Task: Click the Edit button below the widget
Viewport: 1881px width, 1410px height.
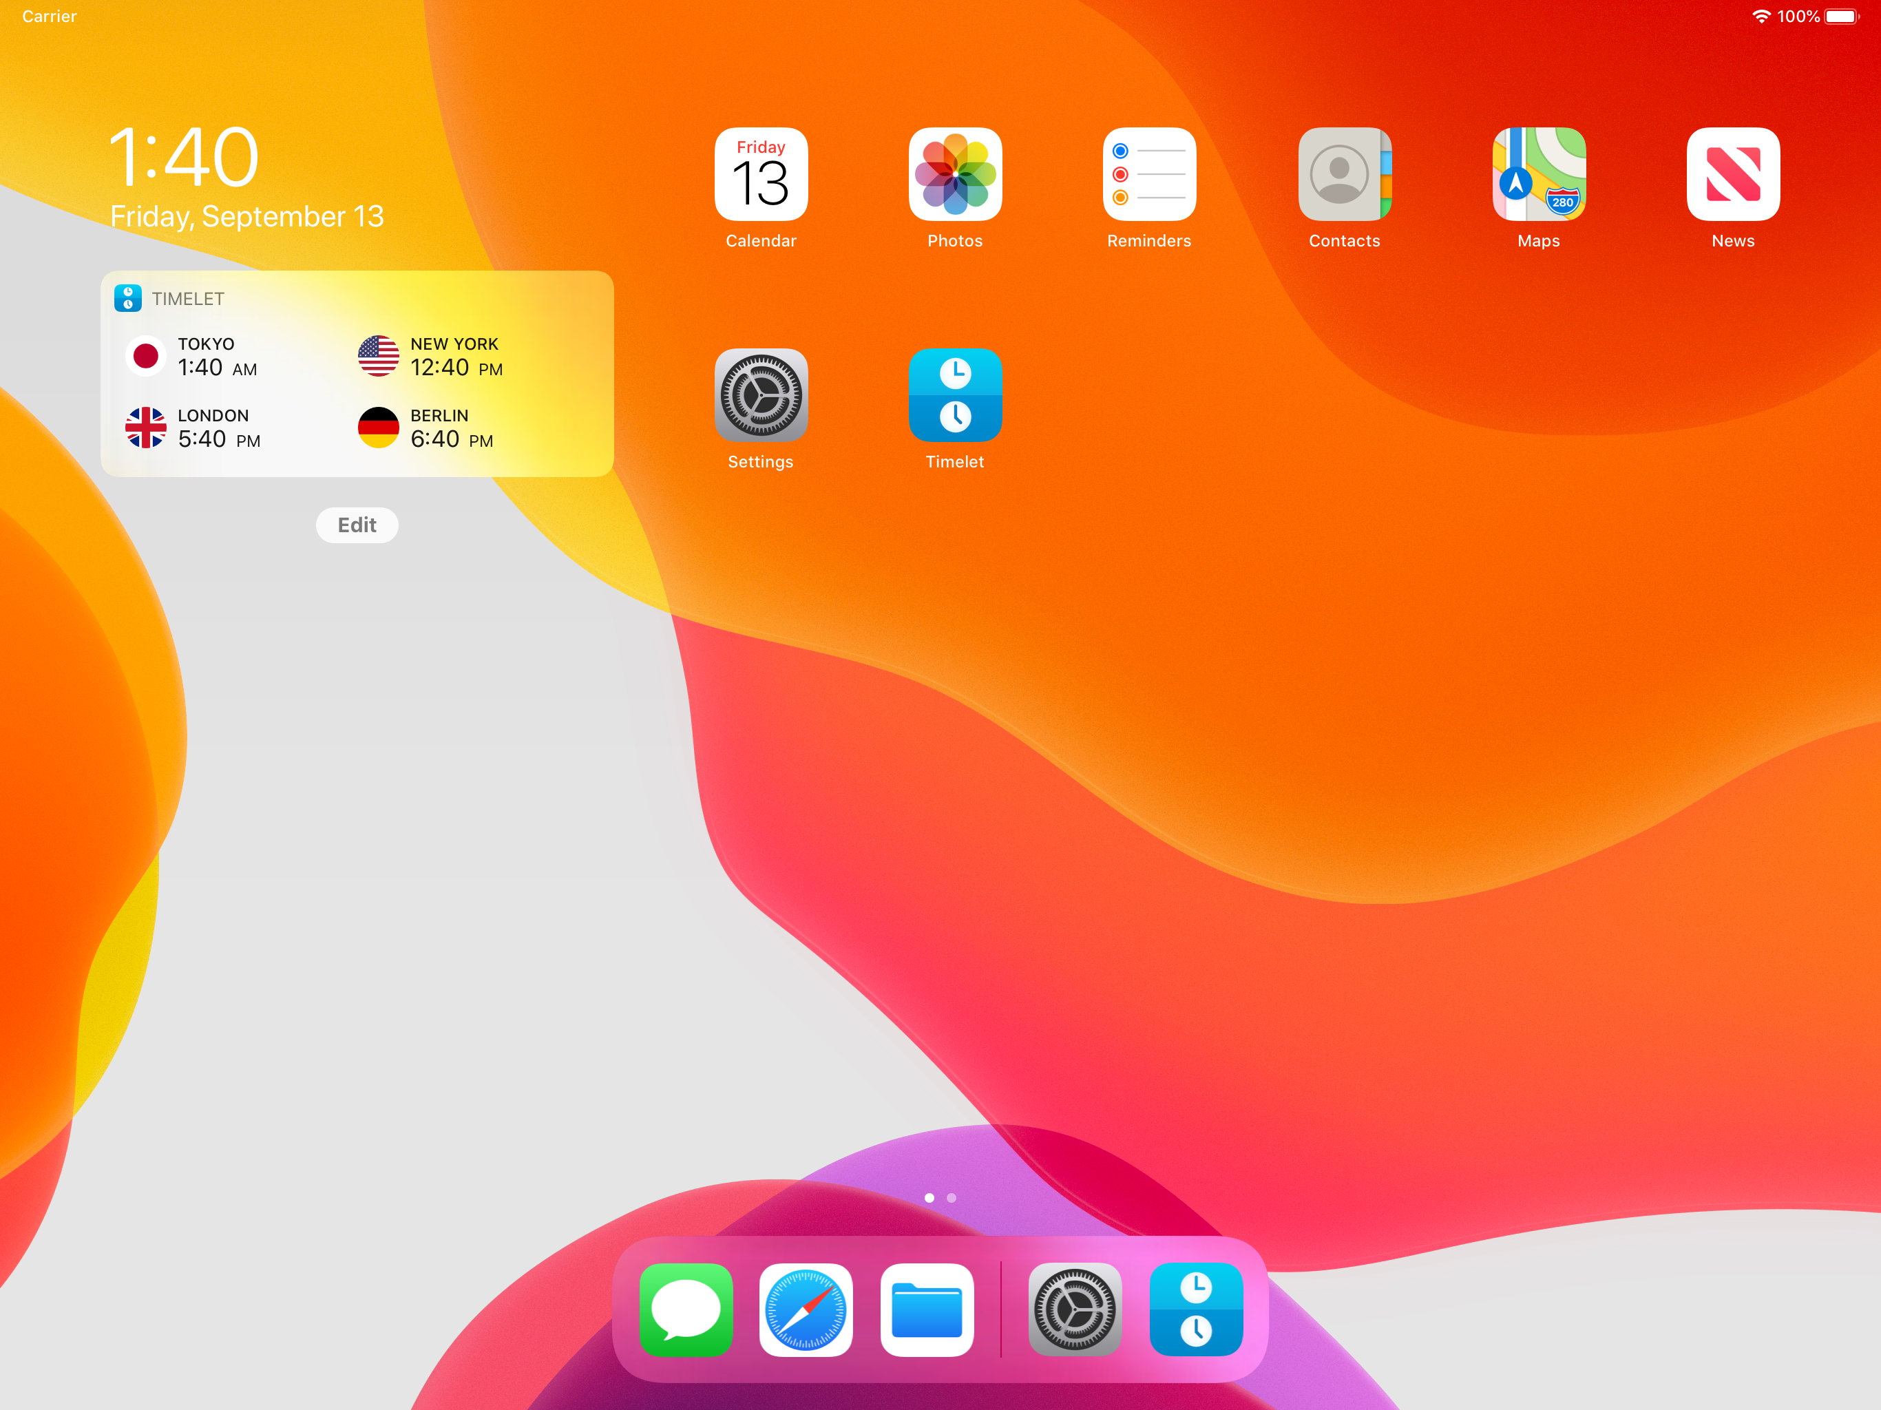Action: coord(357,525)
